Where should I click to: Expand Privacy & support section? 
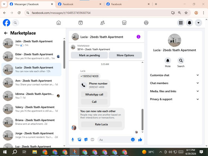(x=174, y=99)
